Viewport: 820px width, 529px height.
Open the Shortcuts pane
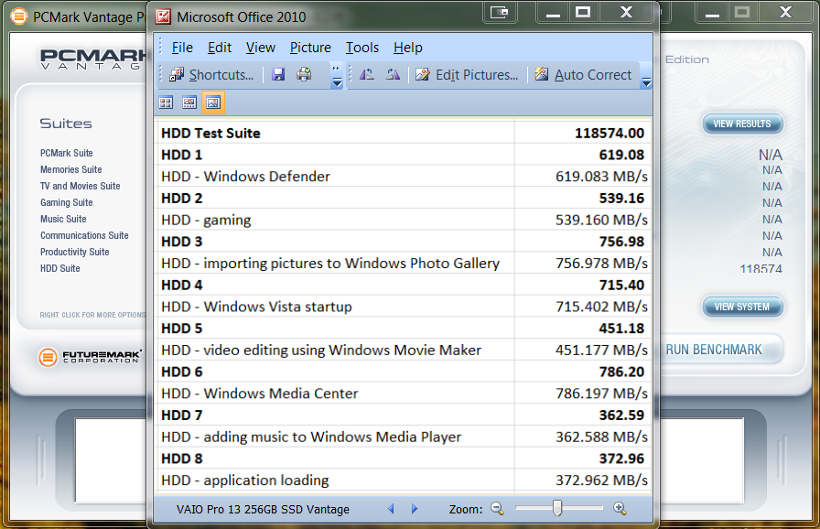point(212,75)
